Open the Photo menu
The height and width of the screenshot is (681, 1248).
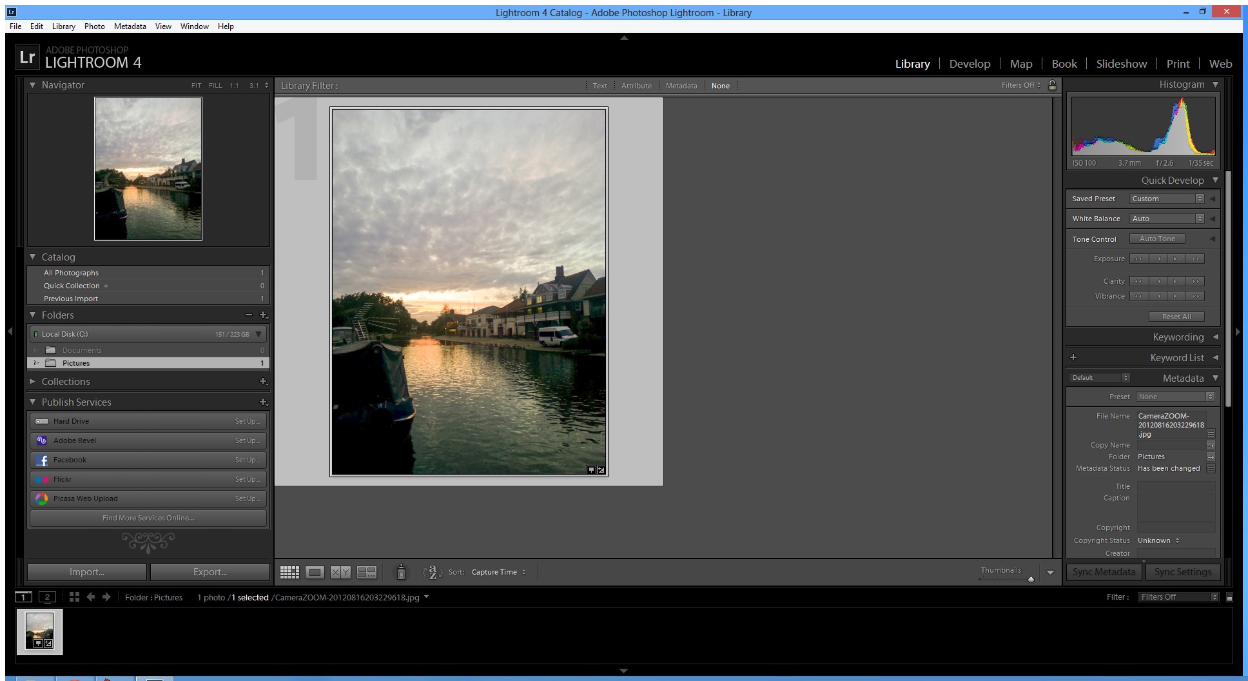(x=94, y=26)
